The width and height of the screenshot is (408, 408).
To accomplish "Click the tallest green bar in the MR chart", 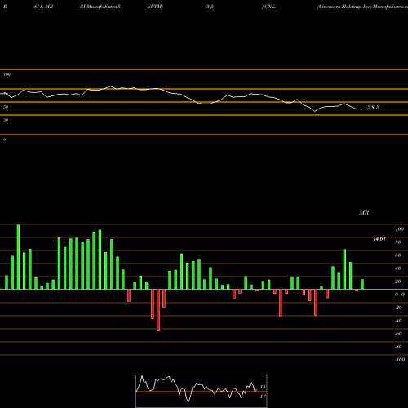I will click(18, 257).
